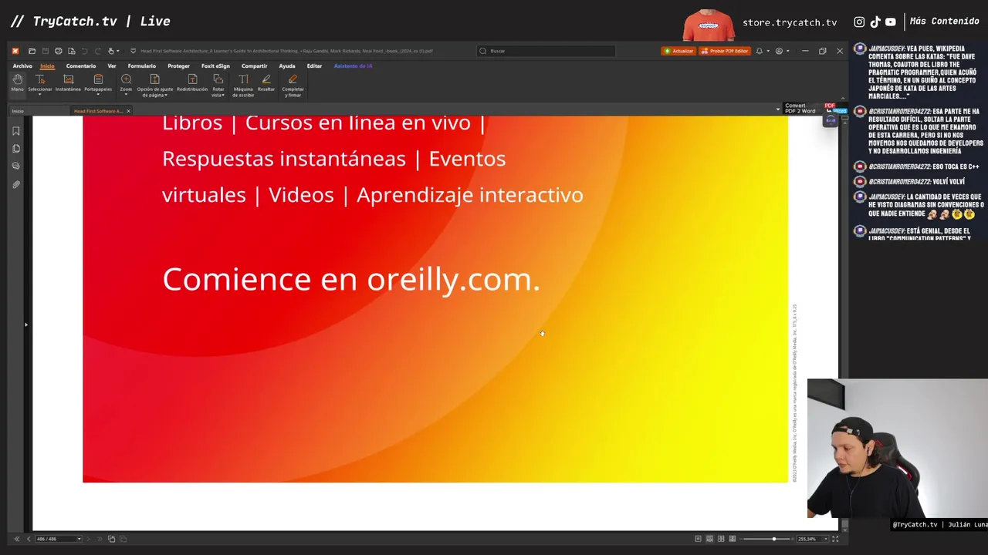Open the attachments paperclip panel
The image size is (988, 555).
tap(15, 185)
